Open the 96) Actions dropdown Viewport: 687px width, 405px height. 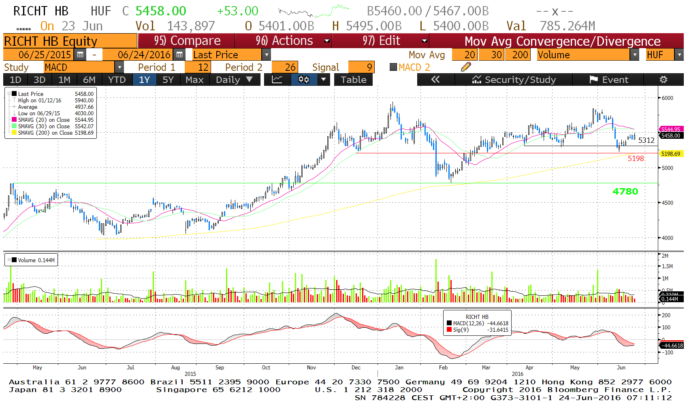[327, 41]
